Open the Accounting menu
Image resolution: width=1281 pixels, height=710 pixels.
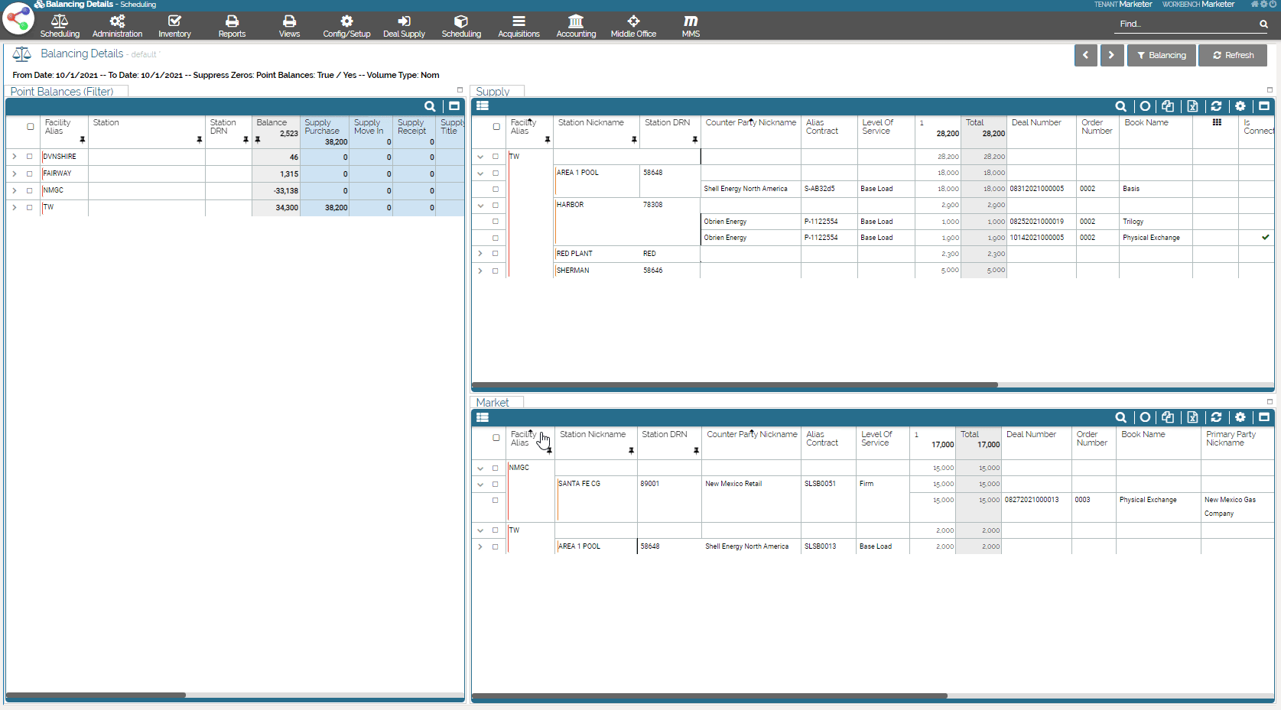click(x=576, y=25)
